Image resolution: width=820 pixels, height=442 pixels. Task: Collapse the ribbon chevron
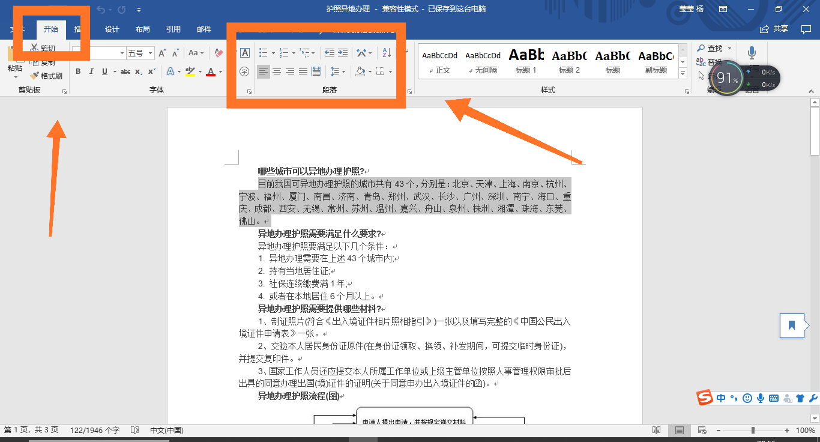[x=810, y=91]
